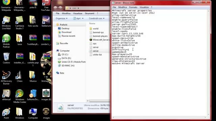The width and height of the screenshot is (216, 121).
Task: Click the max-players=20 line in Notepad
Action: tap(122, 54)
